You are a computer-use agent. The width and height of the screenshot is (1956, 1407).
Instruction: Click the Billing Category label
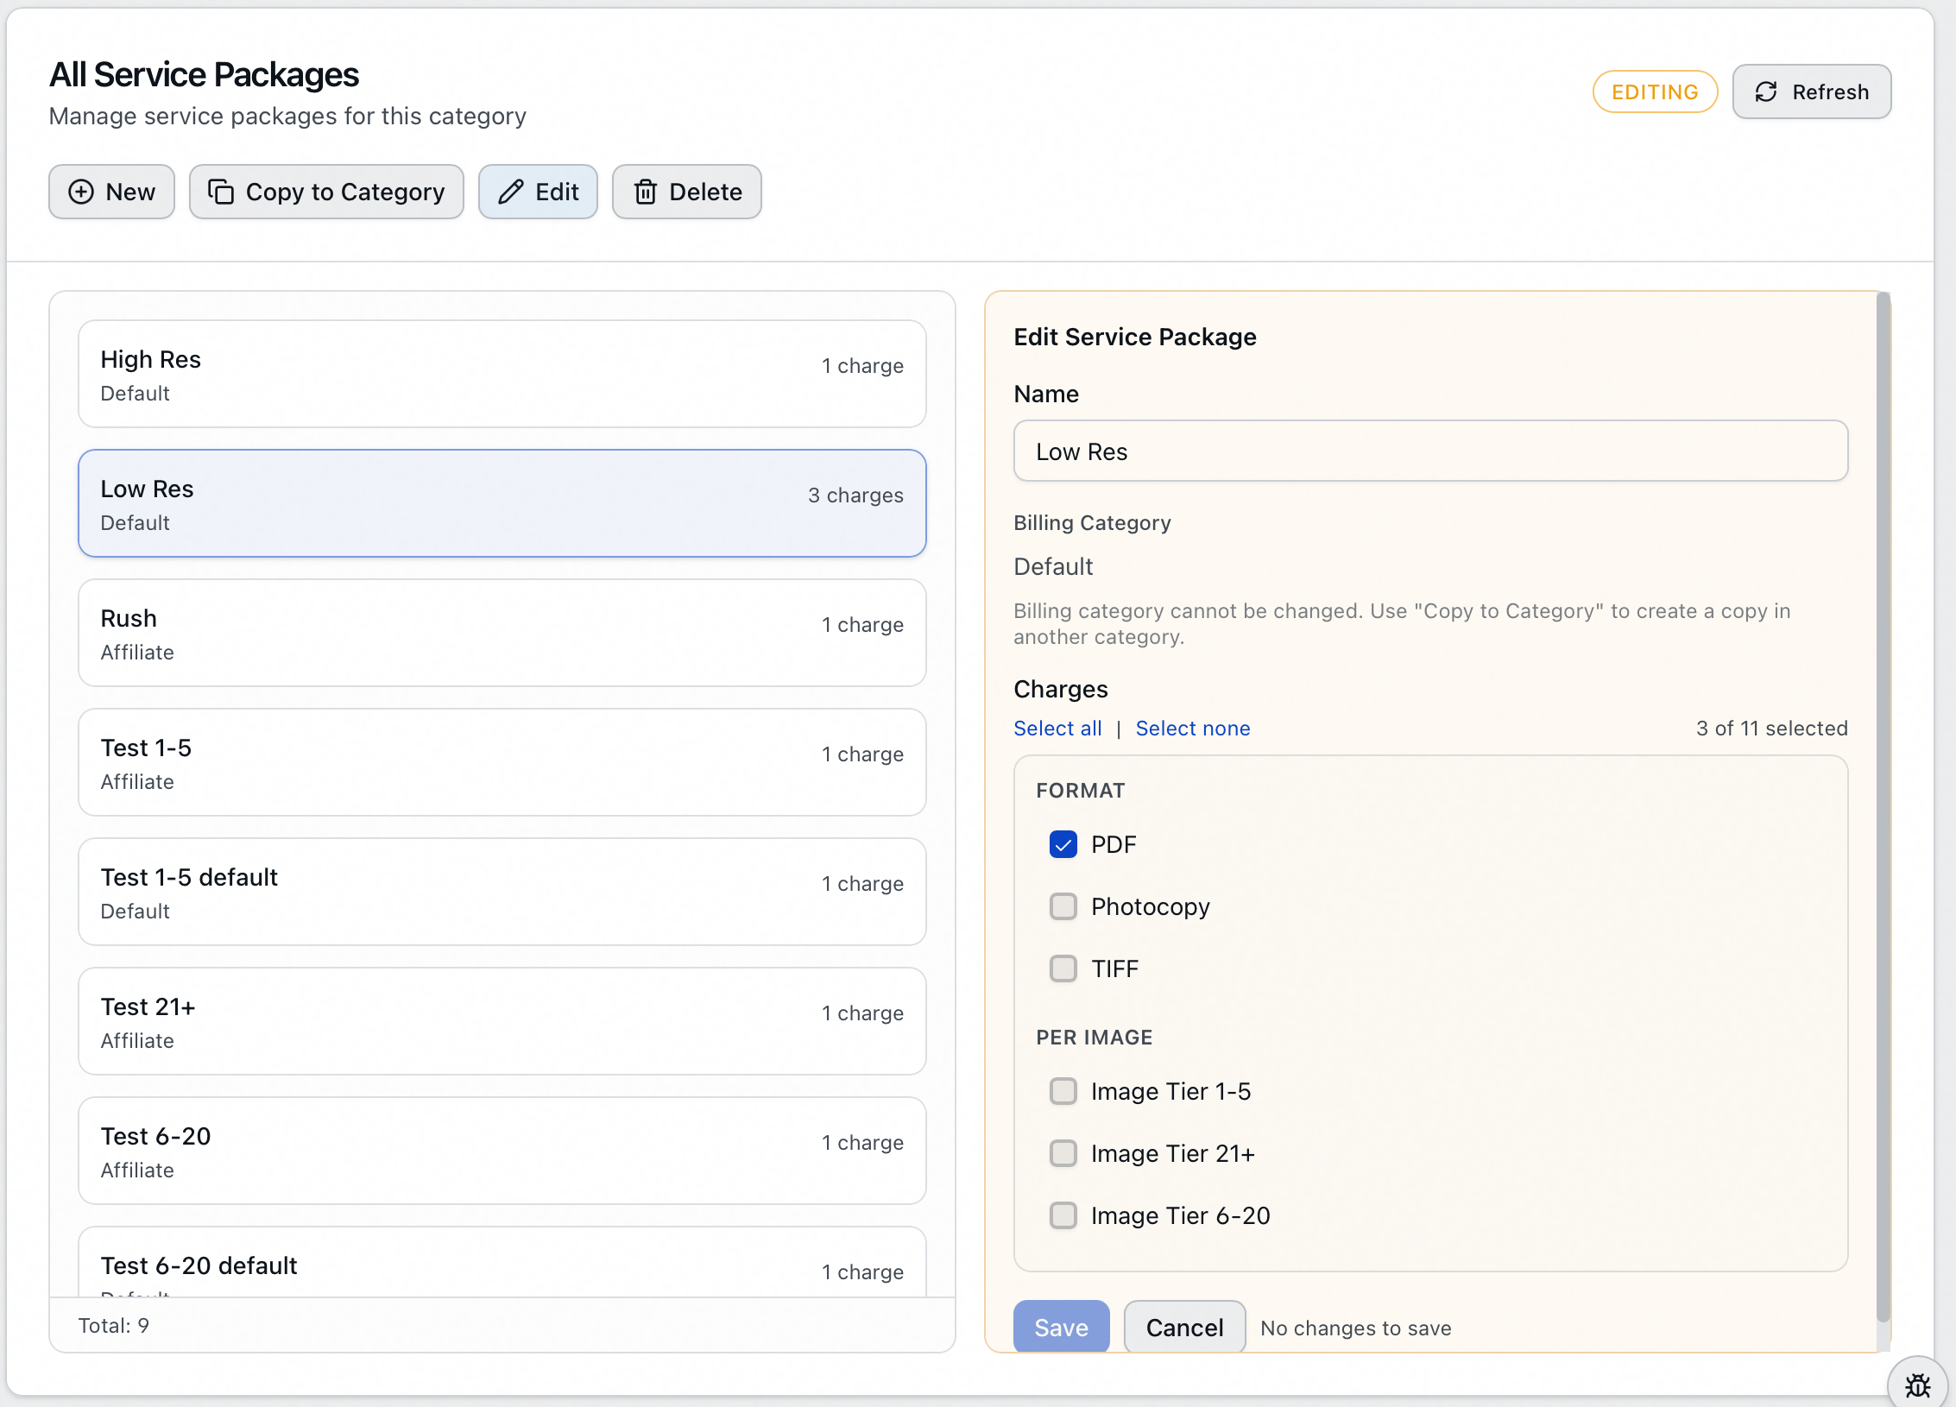click(x=1092, y=523)
